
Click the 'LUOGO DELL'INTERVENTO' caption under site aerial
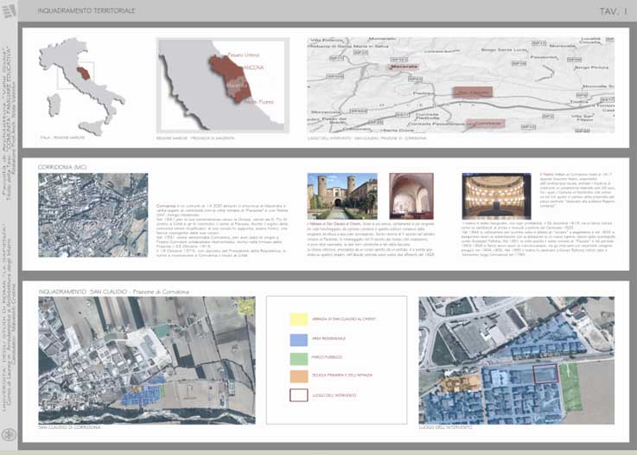coord(445,427)
